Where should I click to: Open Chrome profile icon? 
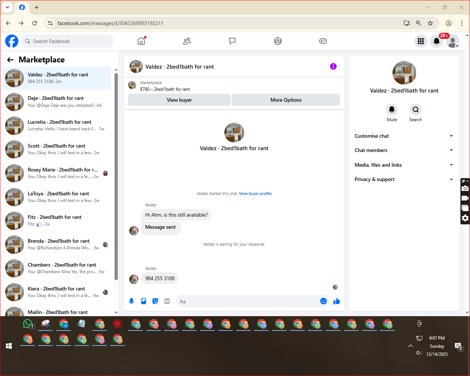click(449, 23)
